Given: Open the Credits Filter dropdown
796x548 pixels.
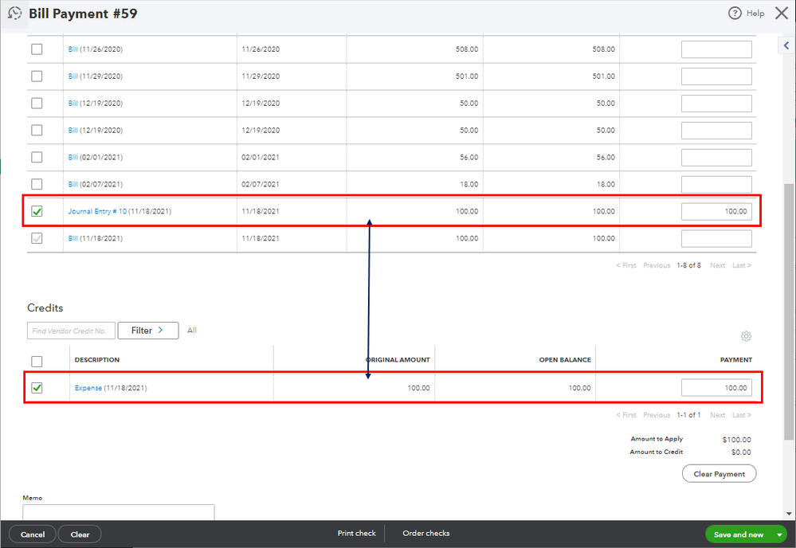Looking at the screenshot, I should [x=148, y=331].
